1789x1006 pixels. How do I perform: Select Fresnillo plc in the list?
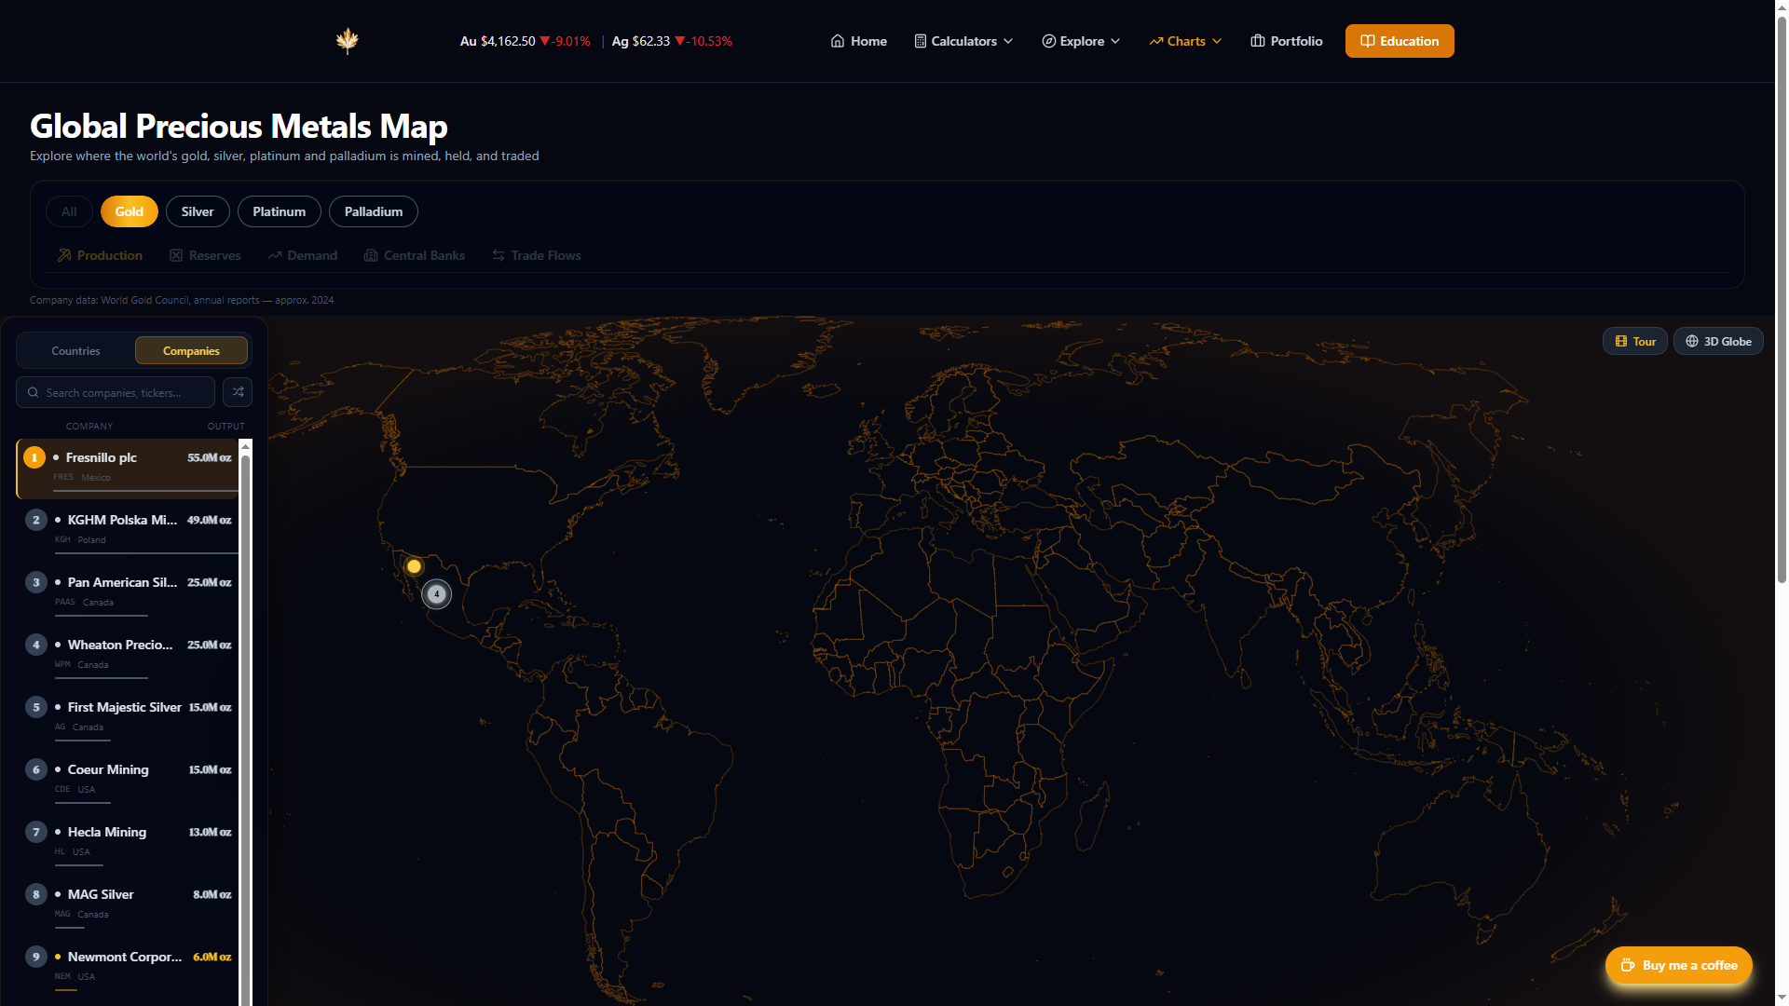128,469
